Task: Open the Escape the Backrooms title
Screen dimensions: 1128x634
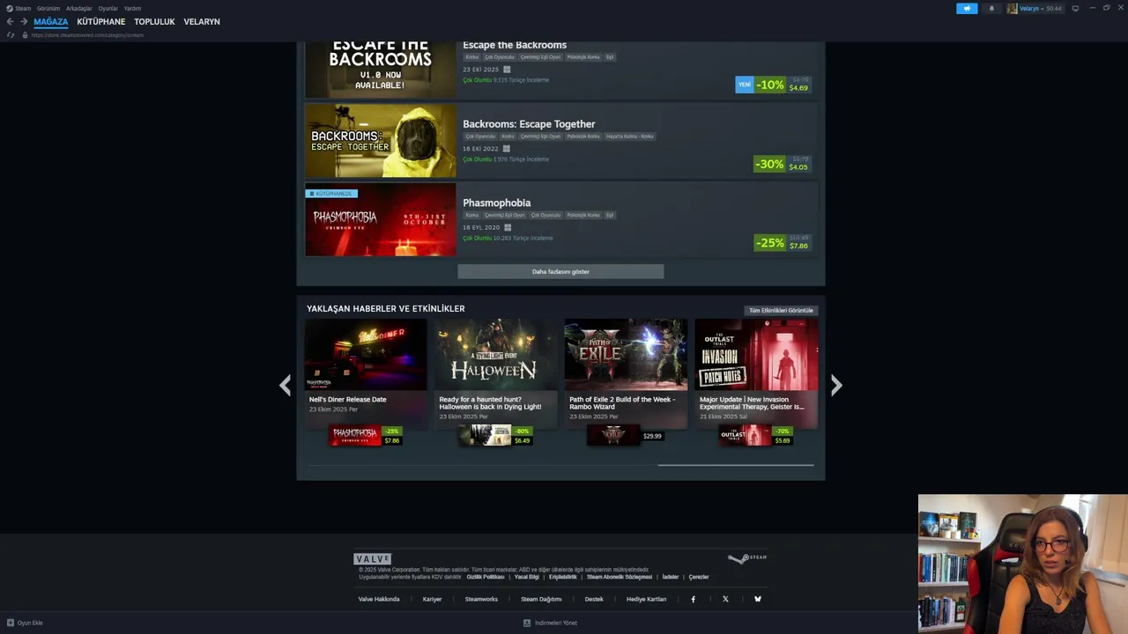Action: (x=515, y=45)
